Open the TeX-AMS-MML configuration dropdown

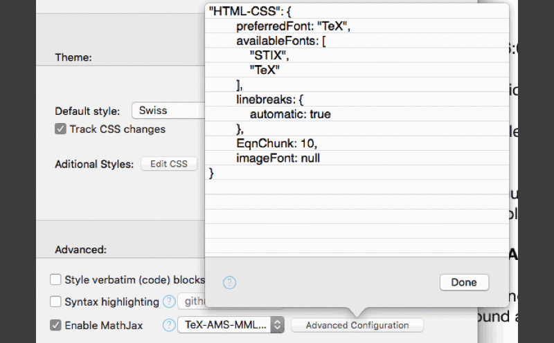231,325
